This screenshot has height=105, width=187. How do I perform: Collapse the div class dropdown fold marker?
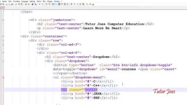coord(3,61)
